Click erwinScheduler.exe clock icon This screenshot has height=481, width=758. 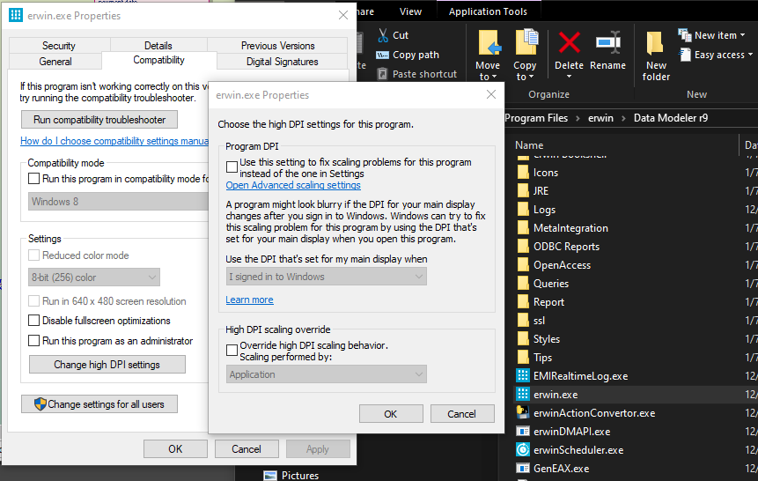point(523,449)
